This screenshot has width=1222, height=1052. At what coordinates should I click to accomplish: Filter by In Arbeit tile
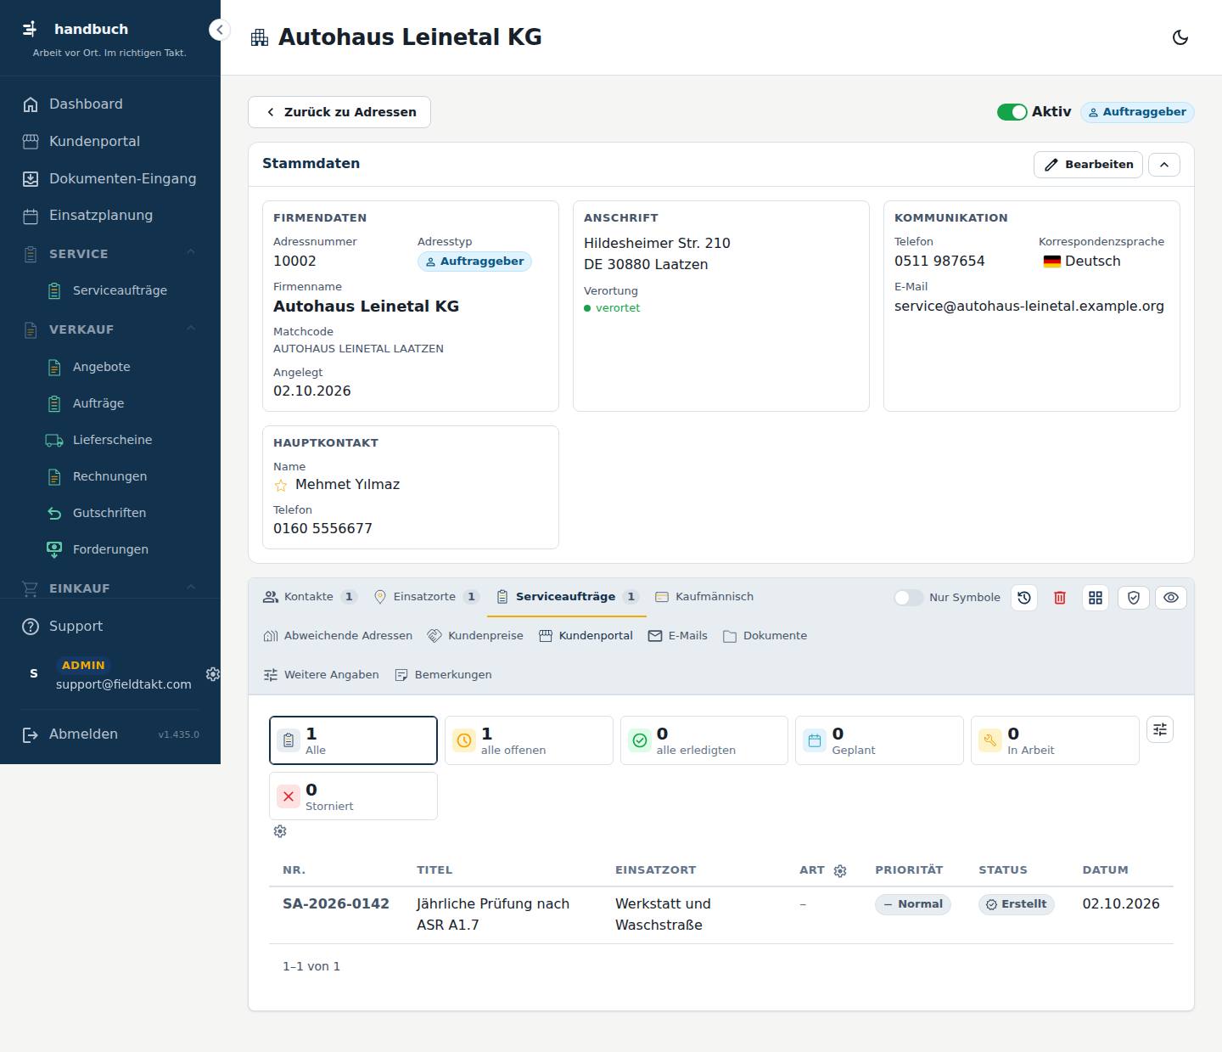coord(1055,740)
